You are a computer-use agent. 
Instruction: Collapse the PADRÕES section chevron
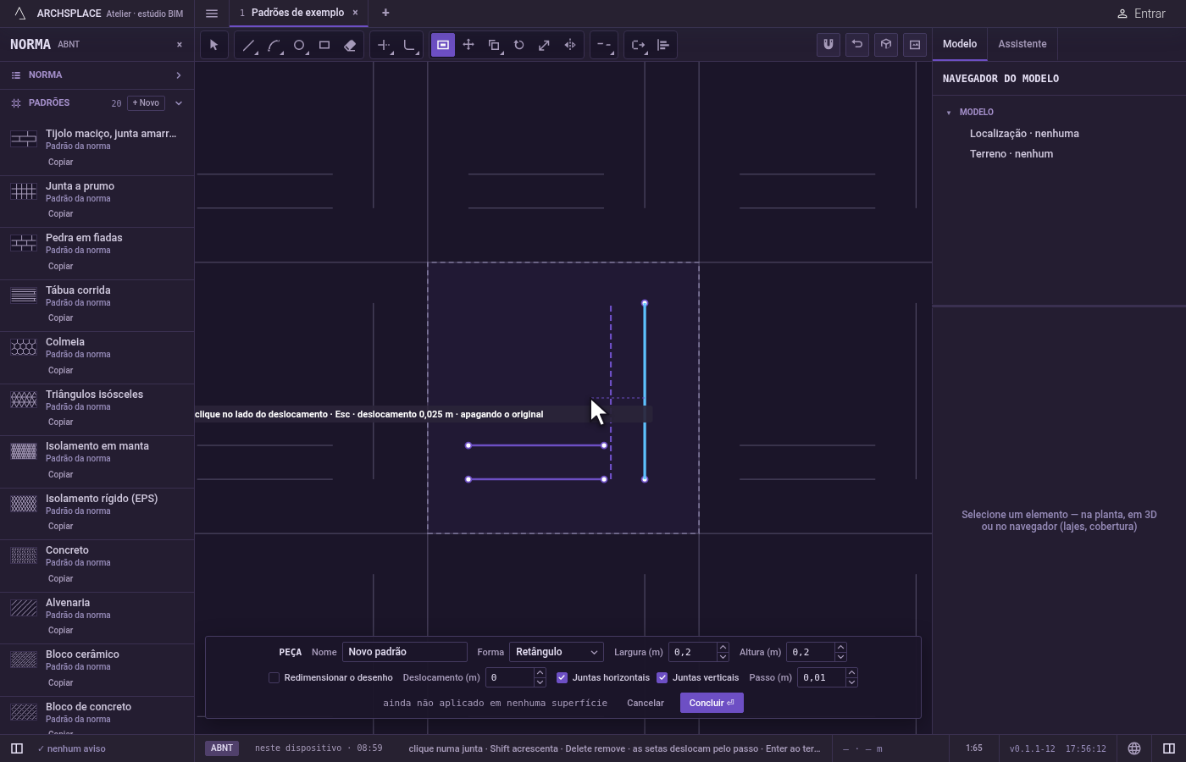coord(179,103)
